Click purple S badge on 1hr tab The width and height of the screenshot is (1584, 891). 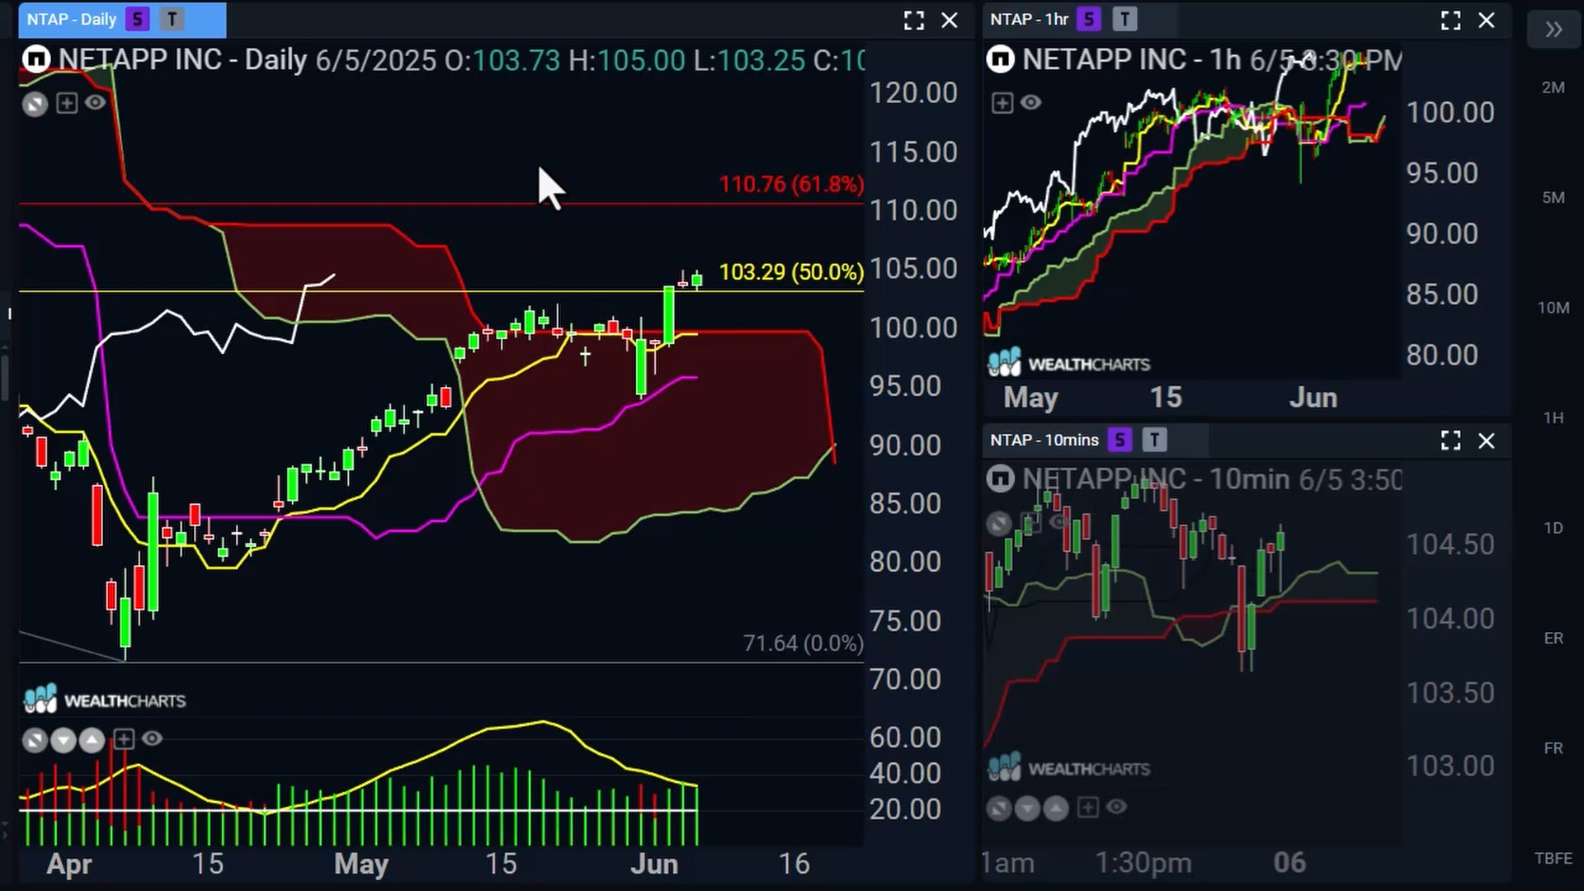tap(1089, 19)
